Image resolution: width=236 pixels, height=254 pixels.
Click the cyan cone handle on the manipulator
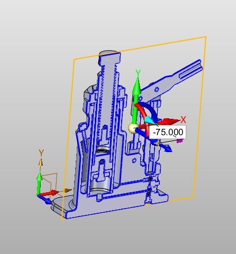coord(149,120)
